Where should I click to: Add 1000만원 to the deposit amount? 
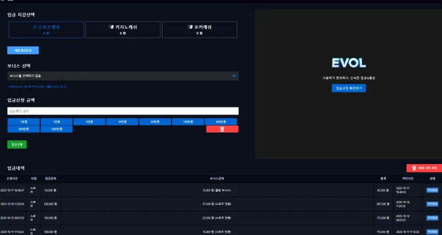pos(57,129)
